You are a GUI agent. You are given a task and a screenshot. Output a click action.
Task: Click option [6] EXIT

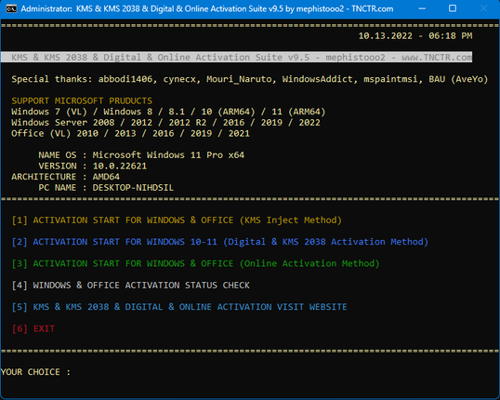[x=33, y=328]
